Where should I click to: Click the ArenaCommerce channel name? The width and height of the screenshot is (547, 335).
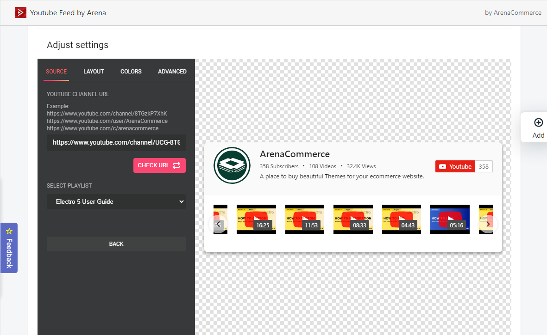[295, 154]
